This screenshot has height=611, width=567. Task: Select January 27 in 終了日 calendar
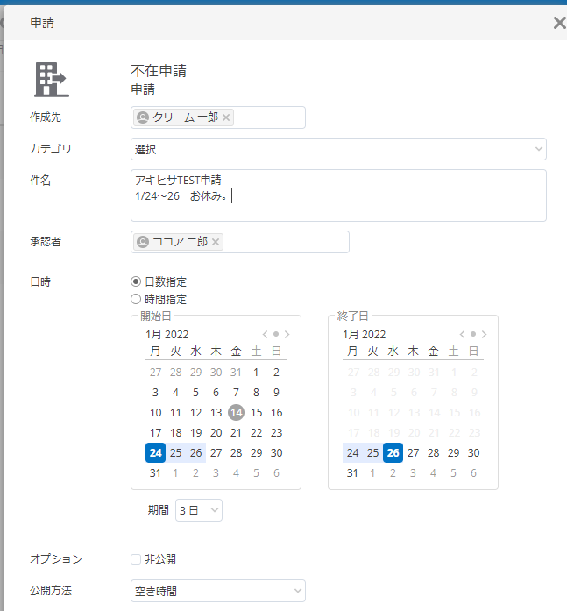coord(413,453)
